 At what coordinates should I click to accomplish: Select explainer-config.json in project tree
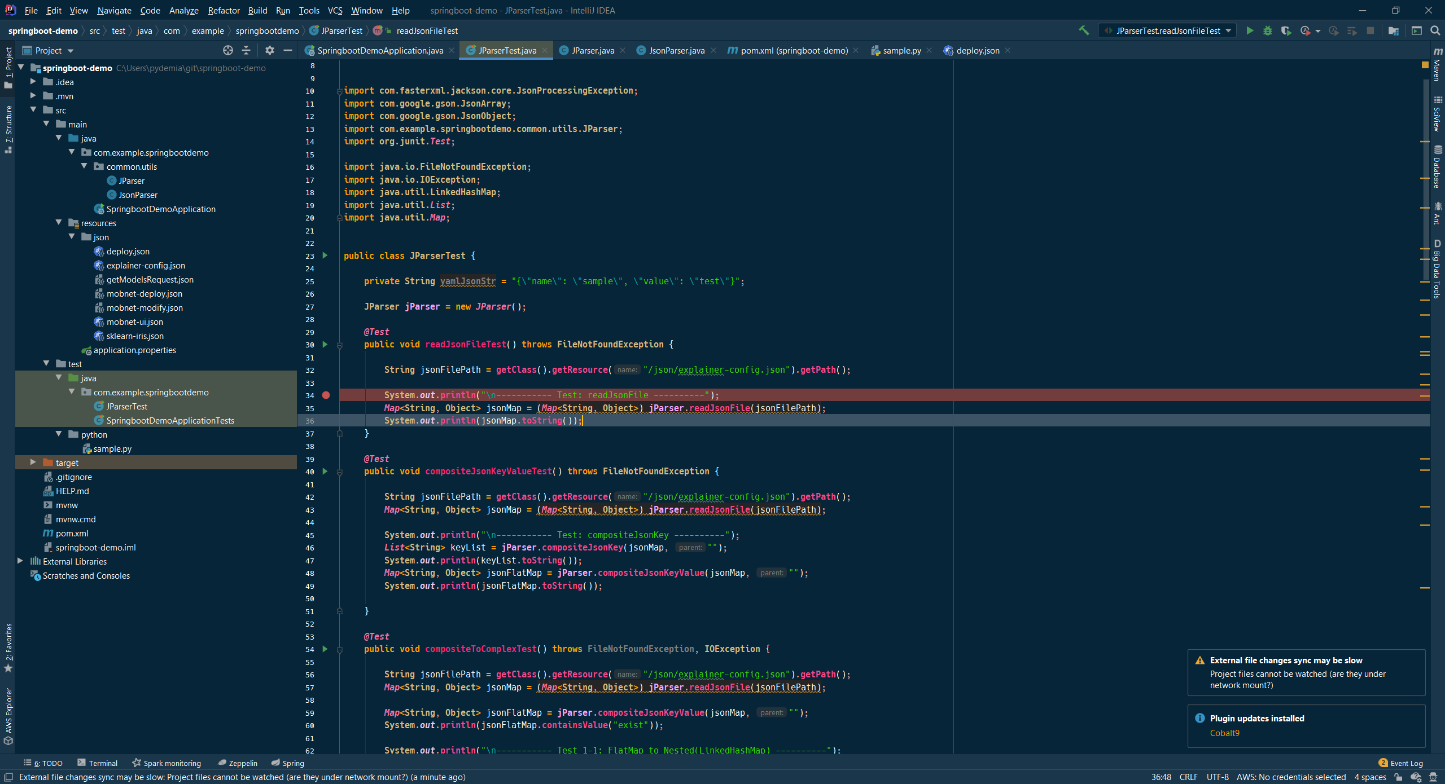coord(146,265)
